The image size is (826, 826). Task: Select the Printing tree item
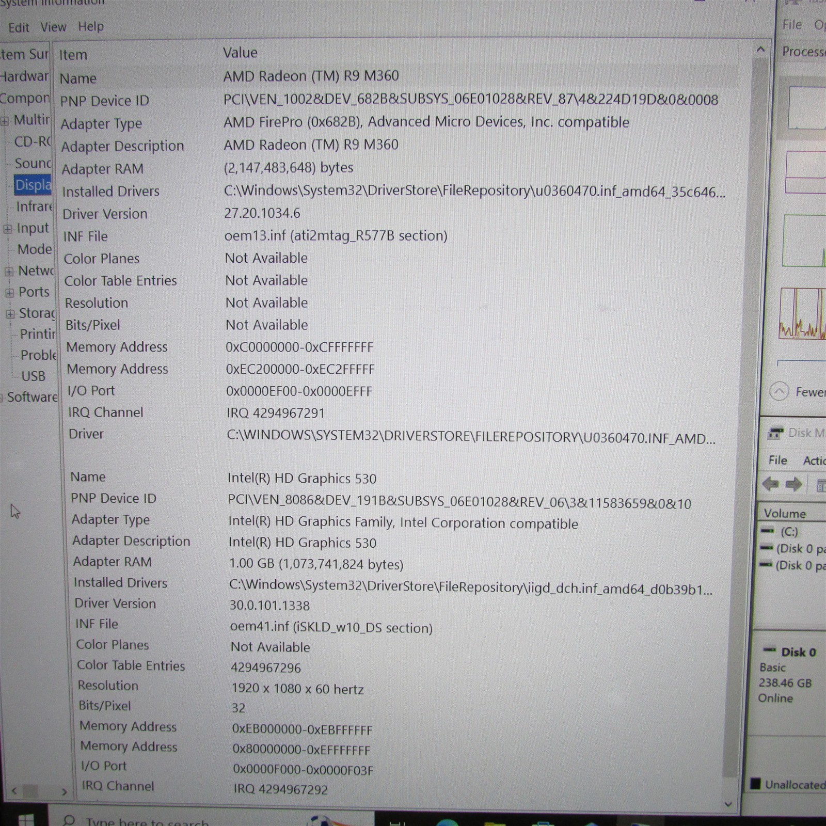(x=37, y=334)
